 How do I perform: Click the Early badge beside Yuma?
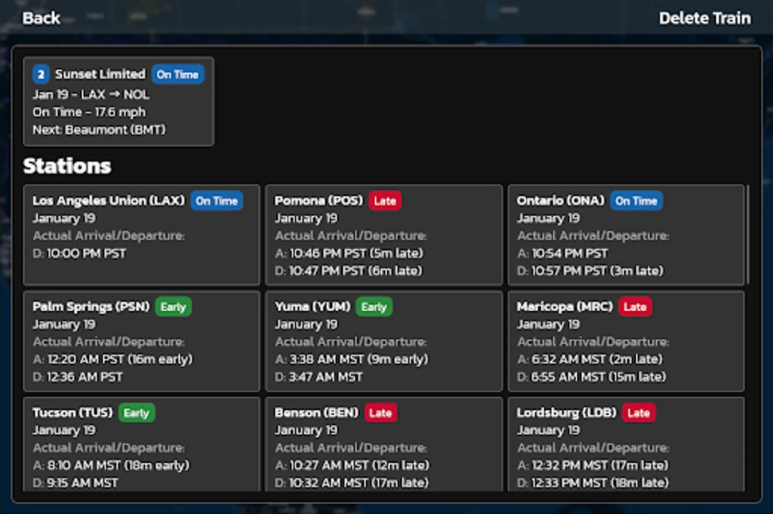[x=374, y=307]
